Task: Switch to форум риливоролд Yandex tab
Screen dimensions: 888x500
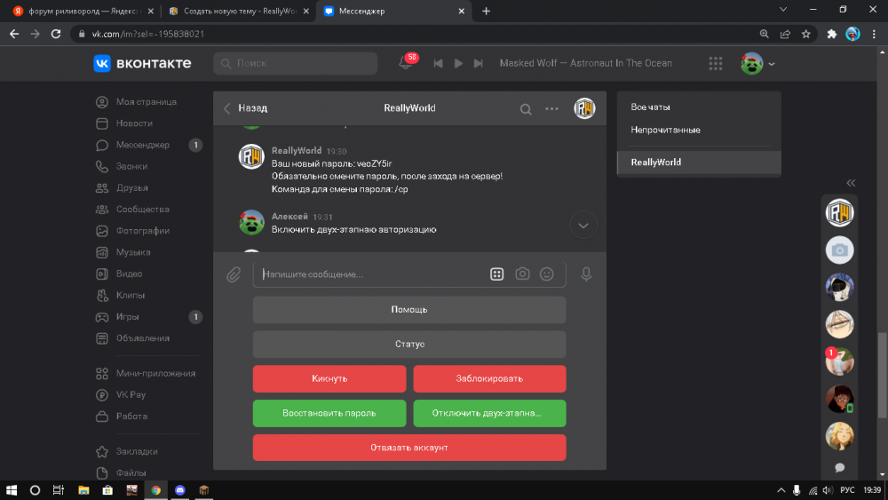Action: click(x=82, y=12)
